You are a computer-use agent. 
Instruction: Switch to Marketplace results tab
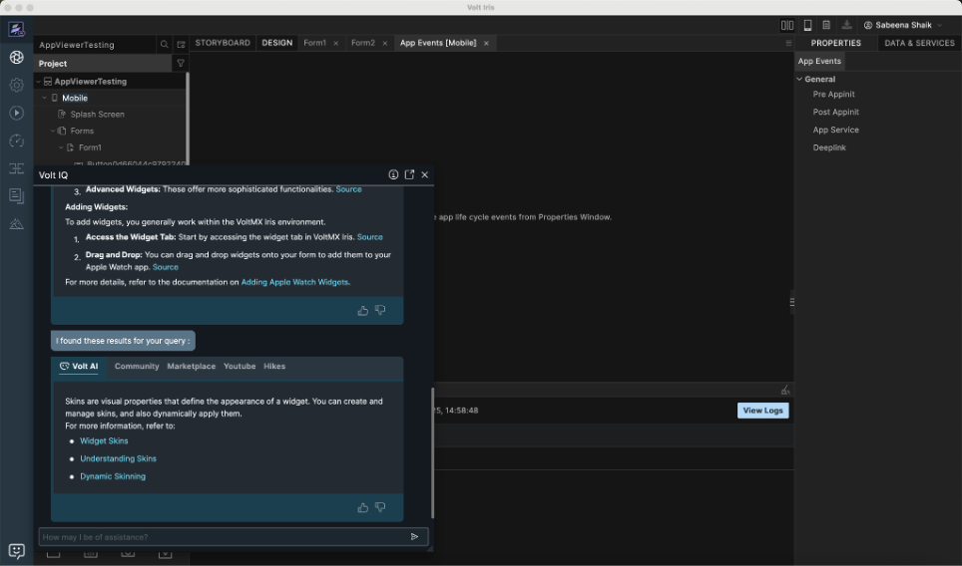click(x=192, y=367)
